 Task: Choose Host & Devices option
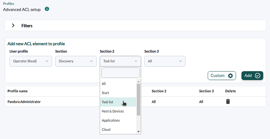[x=118, y=111]
